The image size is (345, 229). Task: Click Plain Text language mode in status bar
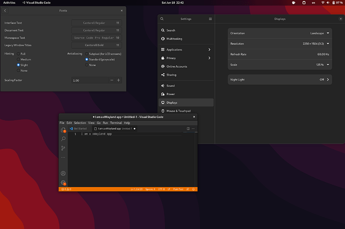(178, 189)
